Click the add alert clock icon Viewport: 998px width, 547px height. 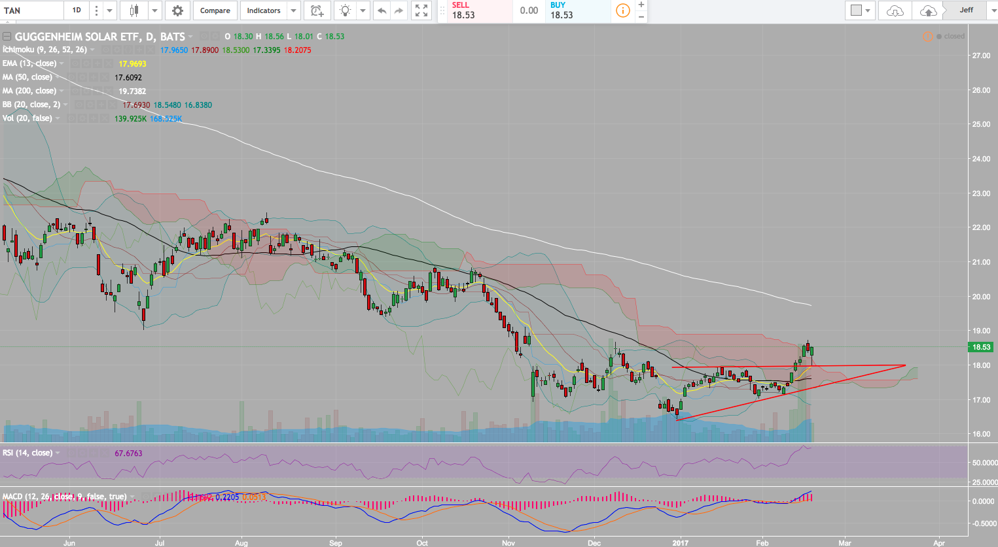pos(317,10)
